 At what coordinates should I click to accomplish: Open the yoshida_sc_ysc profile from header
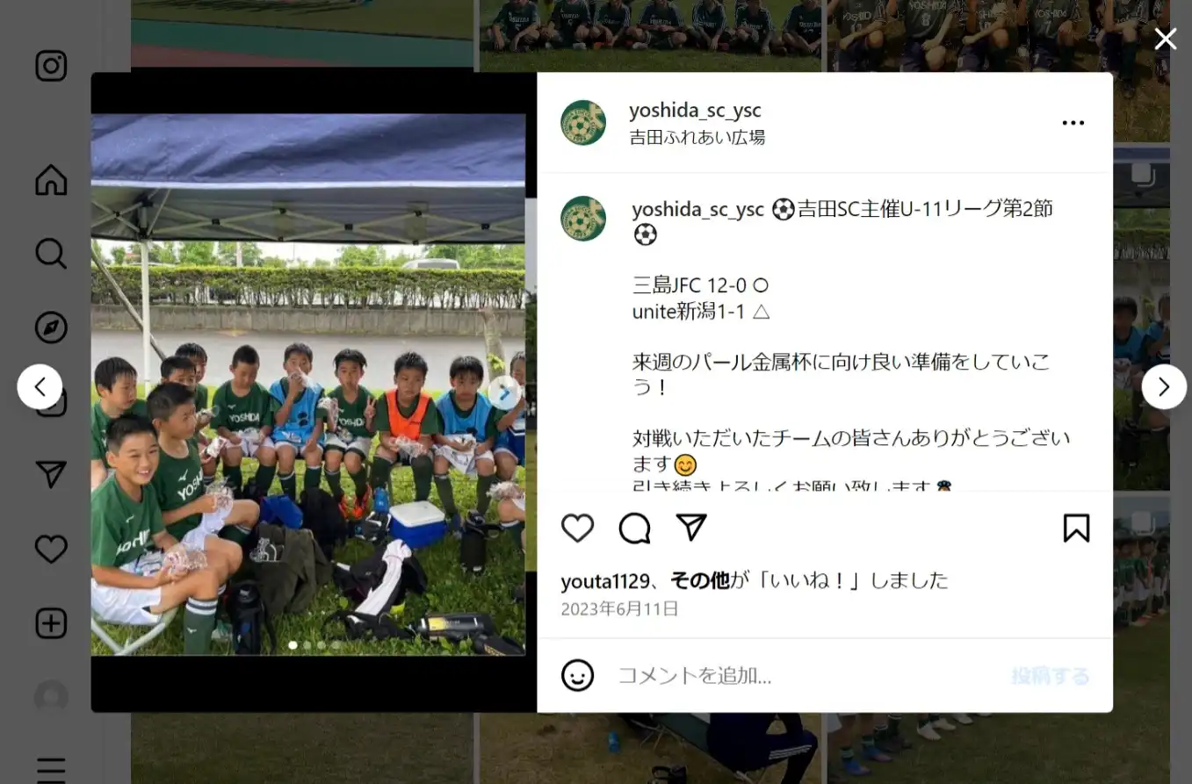[695, 111]
